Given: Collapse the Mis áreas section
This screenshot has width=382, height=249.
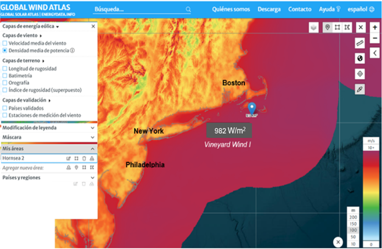Looking at the screenshot, I should click(x=92, y=149).
